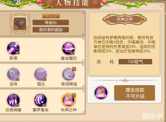Click the 爆发技能不可升级 button

click(x=134, y=93)
